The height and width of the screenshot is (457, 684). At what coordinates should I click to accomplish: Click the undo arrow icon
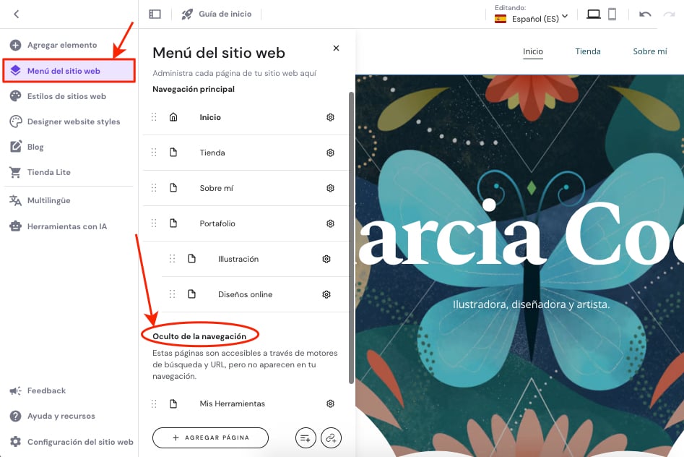point(645,14)
